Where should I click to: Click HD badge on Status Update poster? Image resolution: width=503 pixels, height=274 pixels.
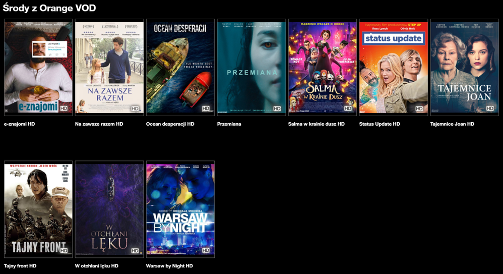coord(419,108)
